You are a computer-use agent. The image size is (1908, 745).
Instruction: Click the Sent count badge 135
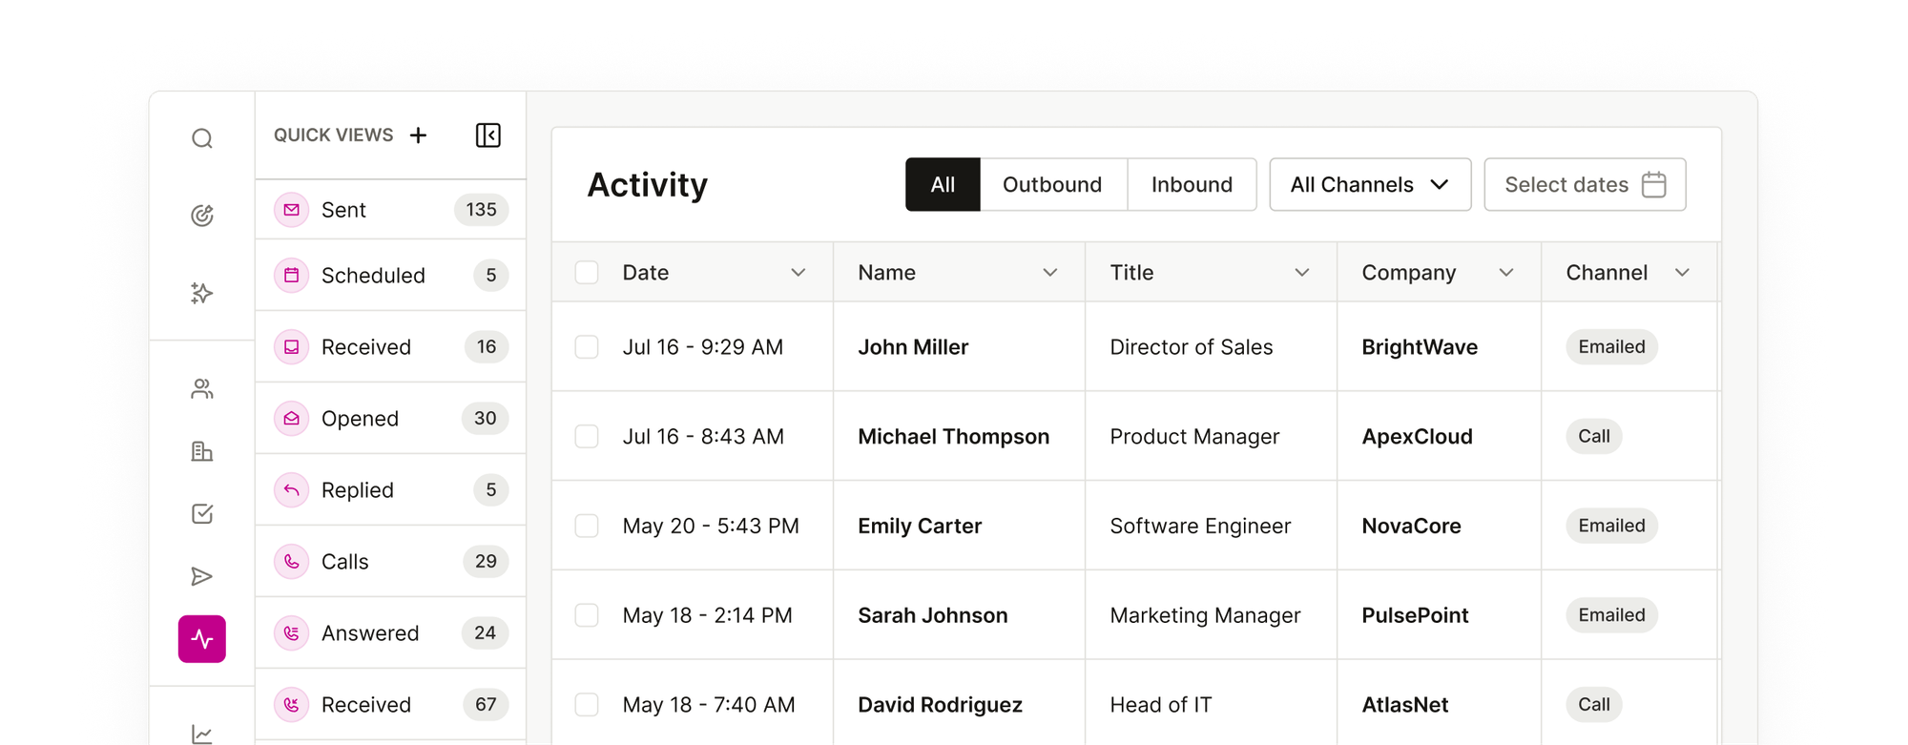(x=481, y=209)
